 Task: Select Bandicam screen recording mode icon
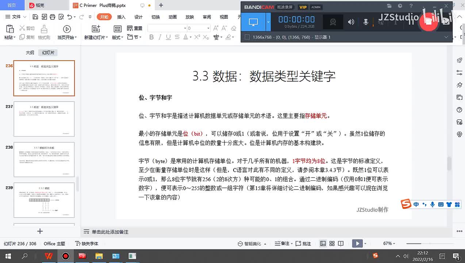click(253, 22)
